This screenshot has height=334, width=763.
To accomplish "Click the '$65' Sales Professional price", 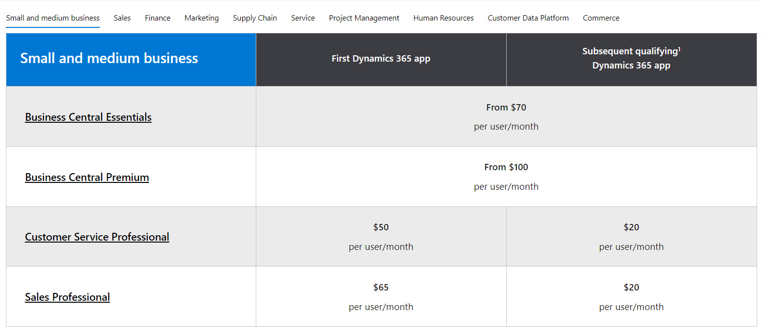I will (381, 287).
